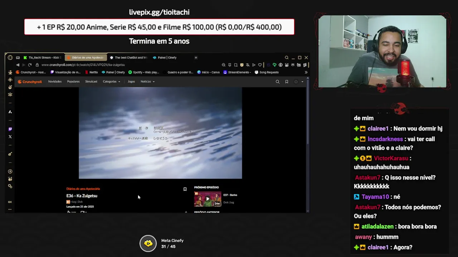458x257 pixels.
Task: Click chat username VictorKarasu
Action: (x=391, y=158)
